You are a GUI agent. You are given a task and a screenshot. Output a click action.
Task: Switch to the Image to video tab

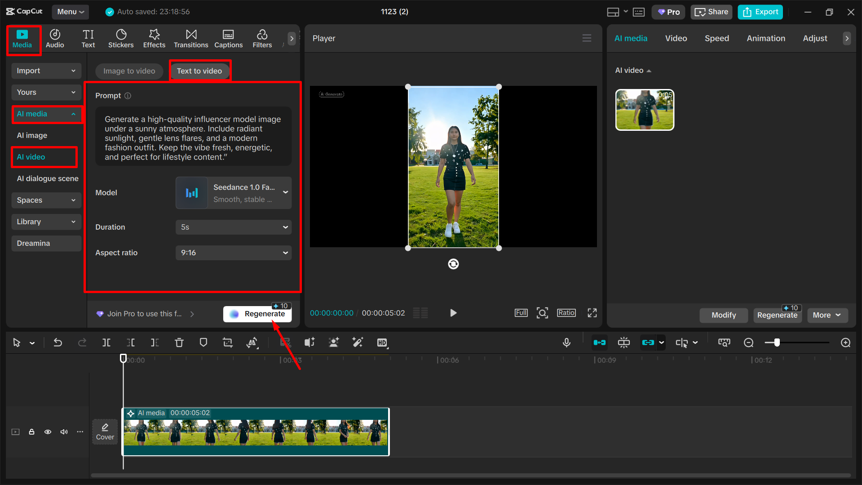tap(129, 71)
